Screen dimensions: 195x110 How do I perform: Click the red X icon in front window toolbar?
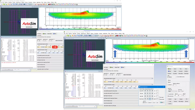pyautogui.click(x=110, y=36)
